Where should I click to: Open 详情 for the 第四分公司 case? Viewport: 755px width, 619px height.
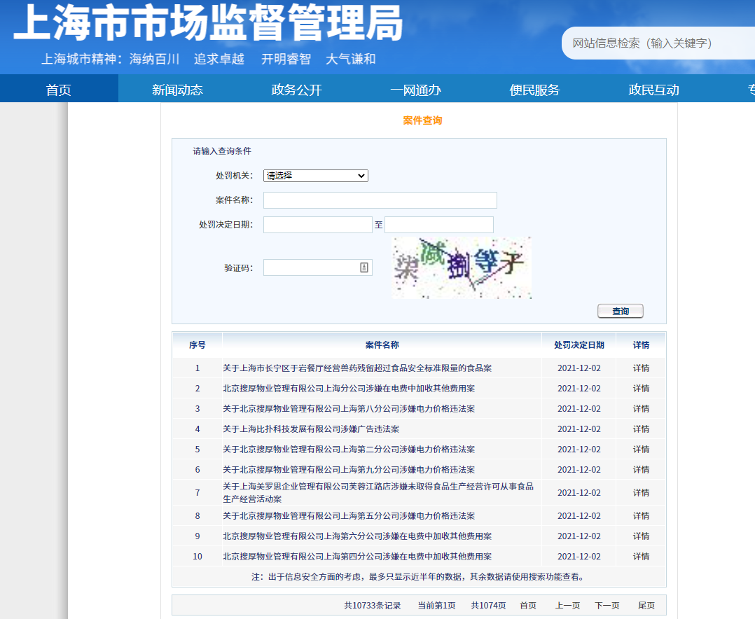(641, 556)
